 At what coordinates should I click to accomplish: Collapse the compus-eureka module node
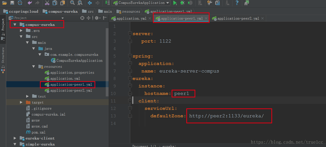[x=15, y=25]
